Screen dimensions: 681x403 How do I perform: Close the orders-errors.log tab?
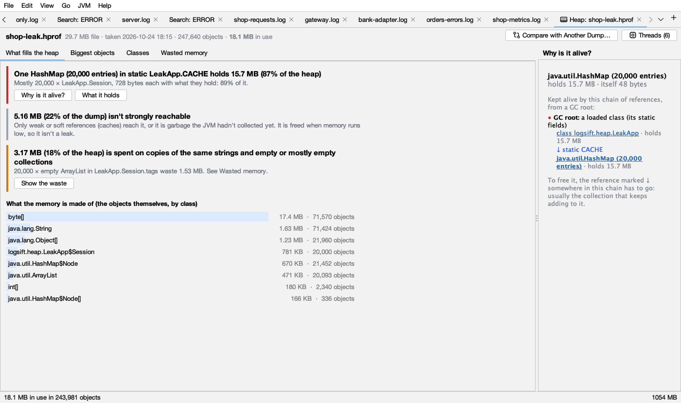(479, 20)
